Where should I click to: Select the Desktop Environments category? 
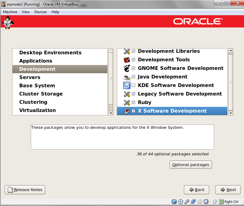pyautogui.click(x=60, y=52)
